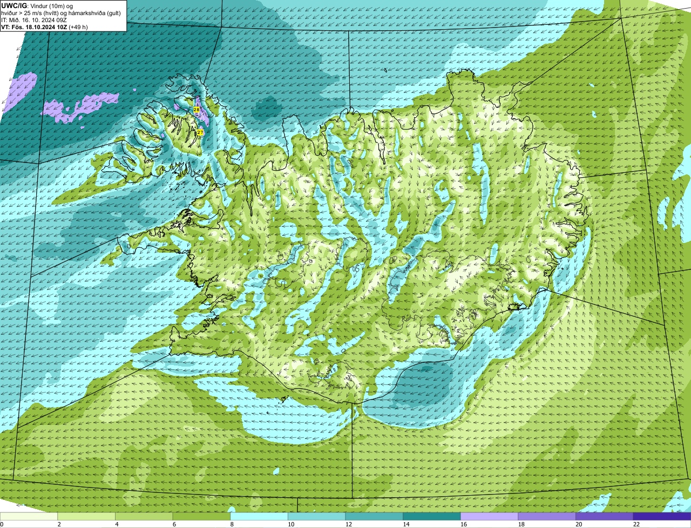The width and height of the screenshot is (691, 528).
Task: Select the 0–2 m/s palest legend swatch
Action: [x=29, y=517]
